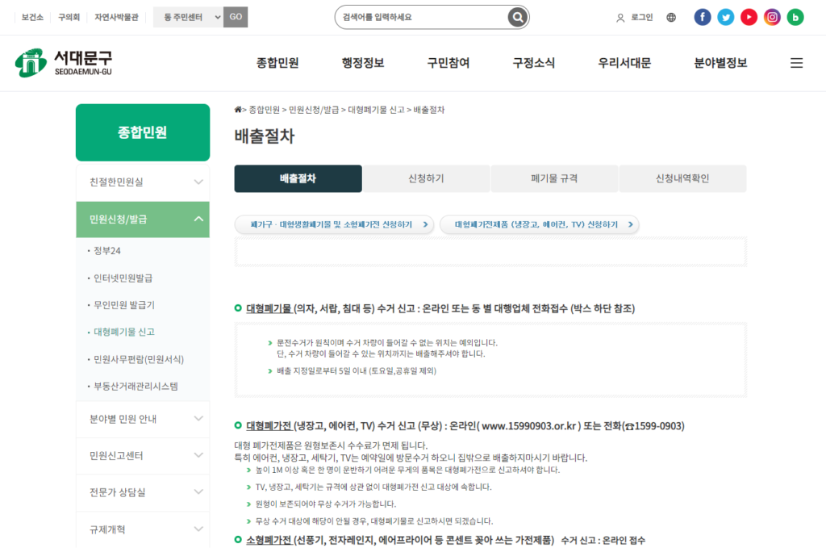Viewport: 826px width, 548px height.
Task: Open the Twitter social icon
Action: (x=725, y=18)
